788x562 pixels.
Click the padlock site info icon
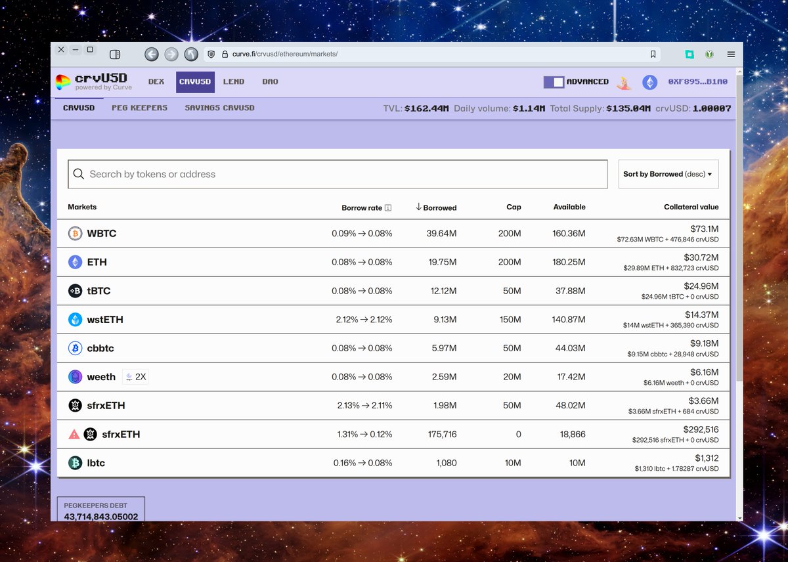coord(225,54)
